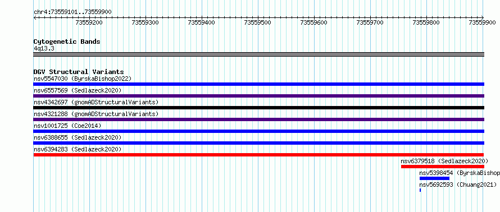Click the chr4:73559101..73559900 region label
The image size is (500, 212).
tap(72, 12)
